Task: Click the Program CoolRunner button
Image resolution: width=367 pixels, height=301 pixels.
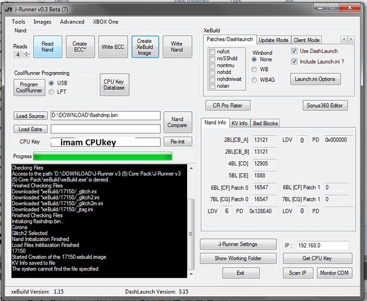Action: click(29, 87)
